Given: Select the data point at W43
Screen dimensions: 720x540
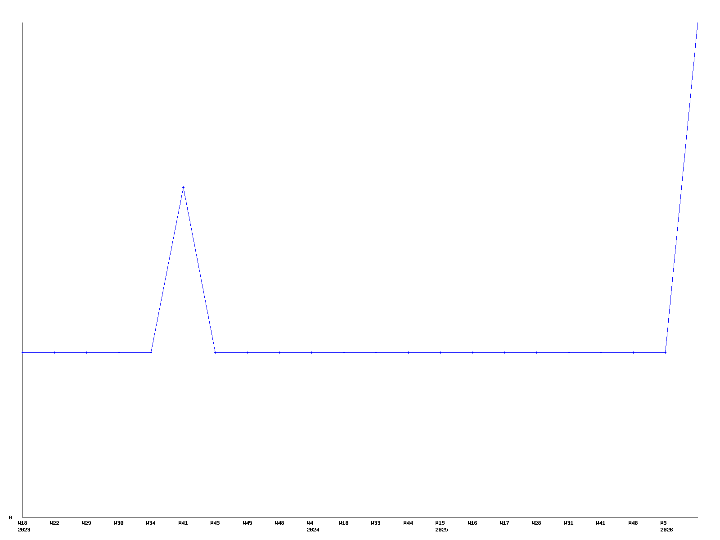Looking at the screenshot, I should coord(215,352).
